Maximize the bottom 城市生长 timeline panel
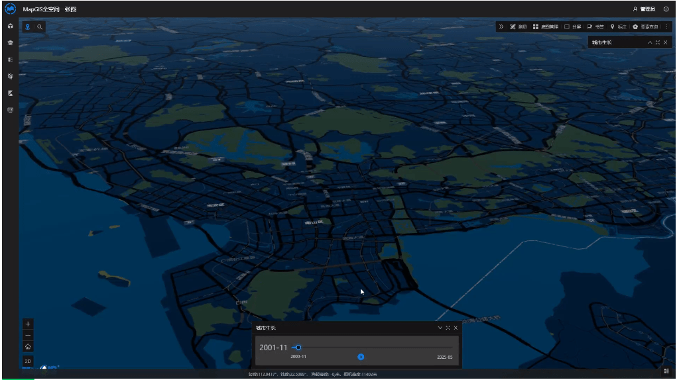677x380 pixels. (x=448, y=328)
